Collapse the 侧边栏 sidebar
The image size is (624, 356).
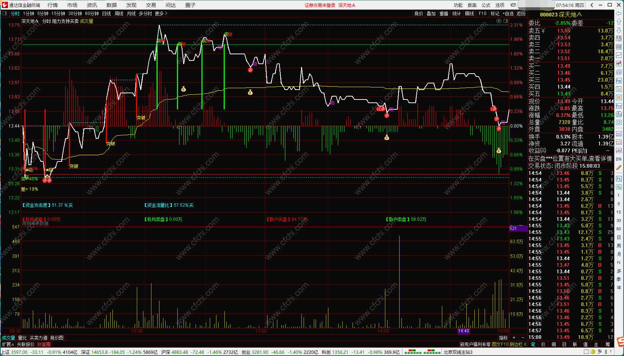tap(518, 344)
